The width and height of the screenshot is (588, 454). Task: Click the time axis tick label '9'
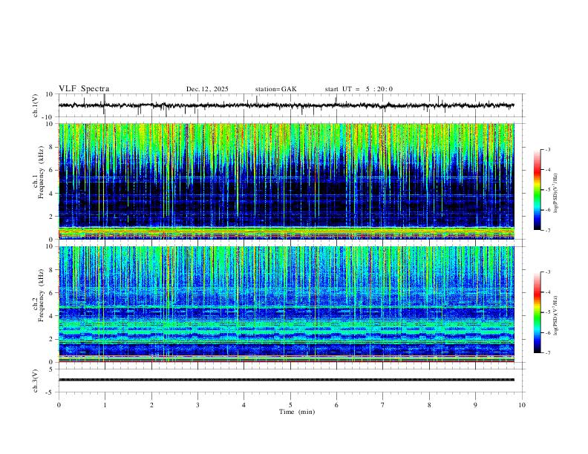[475, 405]
